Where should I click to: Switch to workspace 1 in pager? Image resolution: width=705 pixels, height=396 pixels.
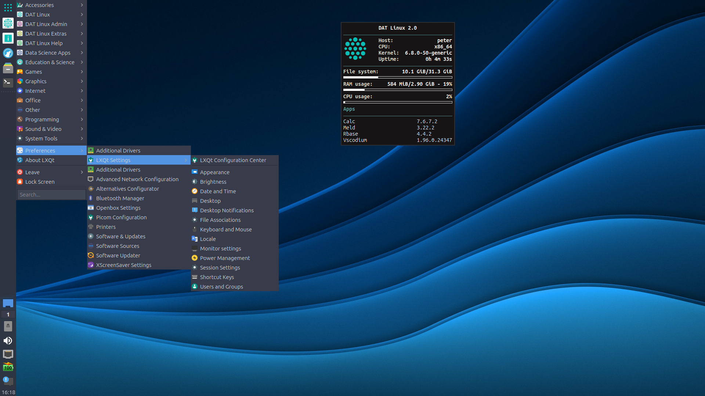pyautogui.click(x=8, y=314)
